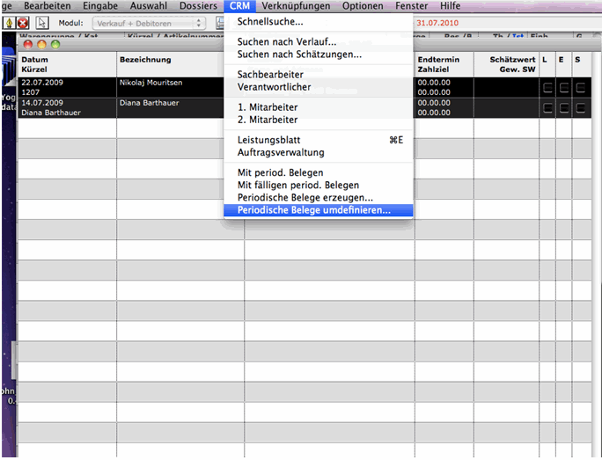Click the Bezeichnung column header

coord(145,60)
